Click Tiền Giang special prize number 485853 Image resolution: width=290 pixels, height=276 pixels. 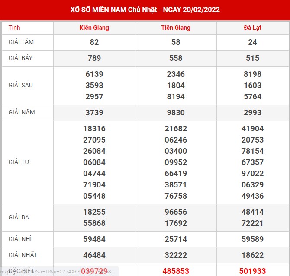click(176, 271)
